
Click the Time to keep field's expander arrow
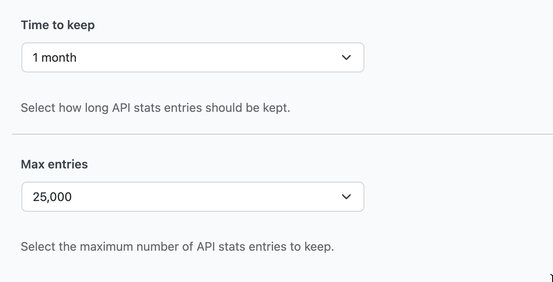(346, 57)
